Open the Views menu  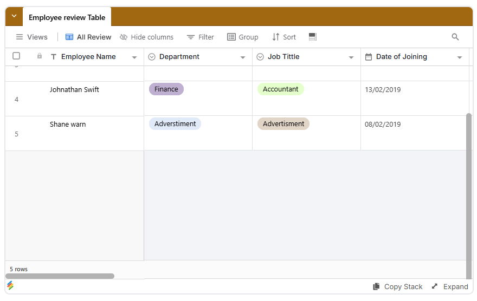click(31, 37)
